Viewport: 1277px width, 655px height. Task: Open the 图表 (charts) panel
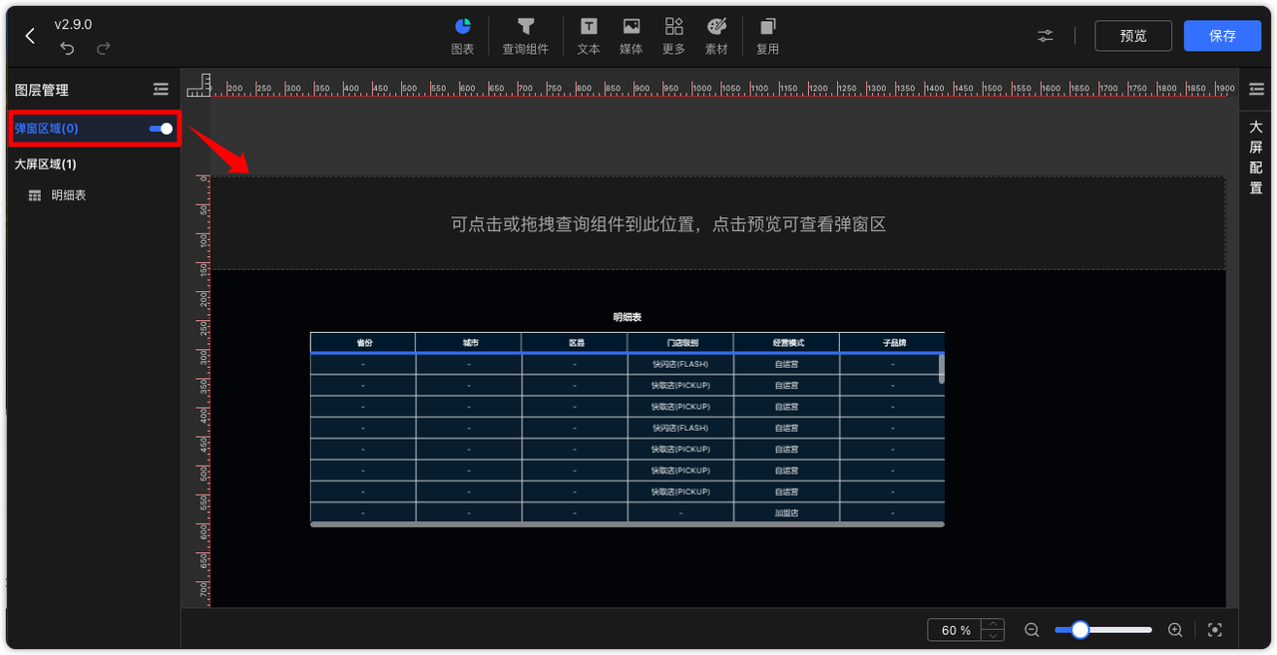tap(462, 35)
